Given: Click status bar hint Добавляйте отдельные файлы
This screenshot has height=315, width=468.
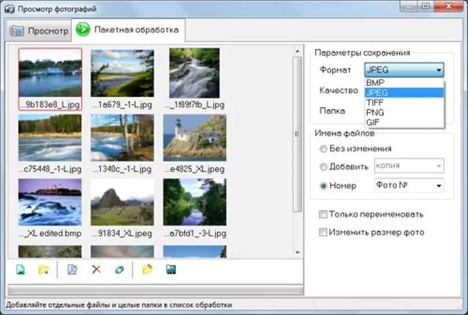Looking at the screenshot, I should coord(119,305).
